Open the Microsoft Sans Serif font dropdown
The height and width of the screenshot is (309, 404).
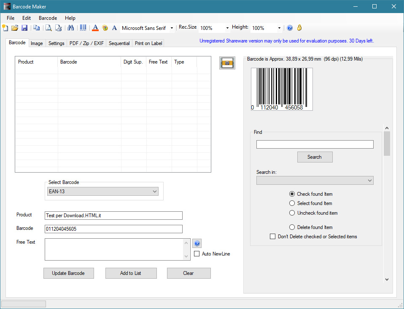148,28
